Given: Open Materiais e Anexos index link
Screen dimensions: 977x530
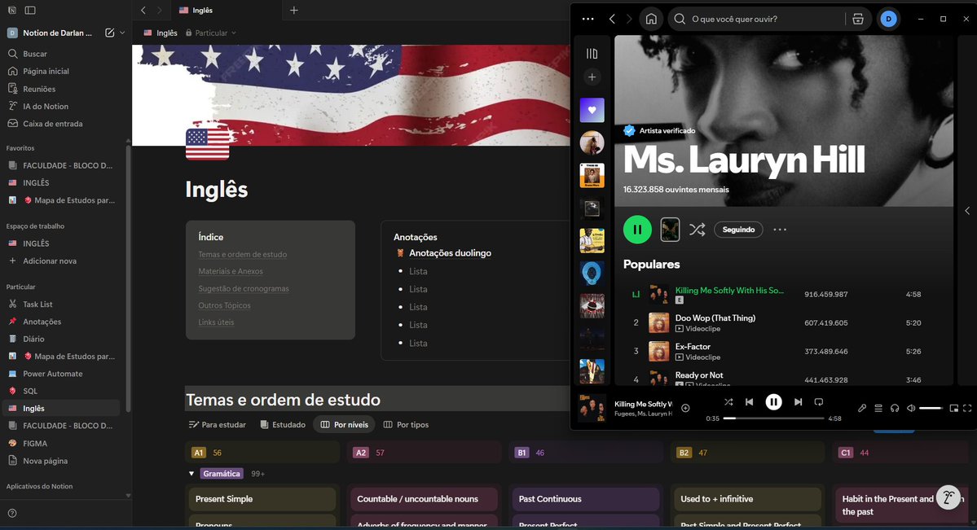Looking at the screenshot, I should click(231, 272).
